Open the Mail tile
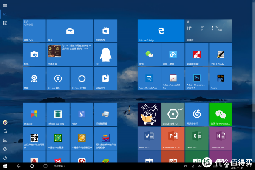The width and height of the screenshot is (255, 170). (70, 31)
